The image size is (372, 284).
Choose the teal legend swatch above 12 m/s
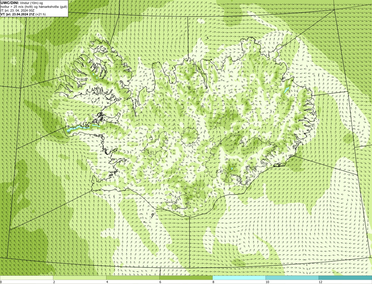pos(345,278)
